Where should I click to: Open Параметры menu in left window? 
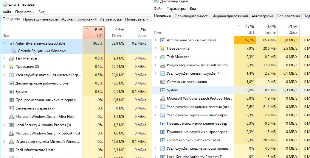[25, 12]
